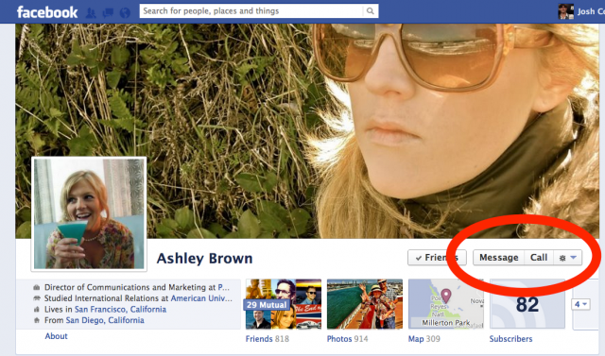The height and width of the screenshot is (356, 605).
Task: Open the Map 309 section
Action: 424,339
